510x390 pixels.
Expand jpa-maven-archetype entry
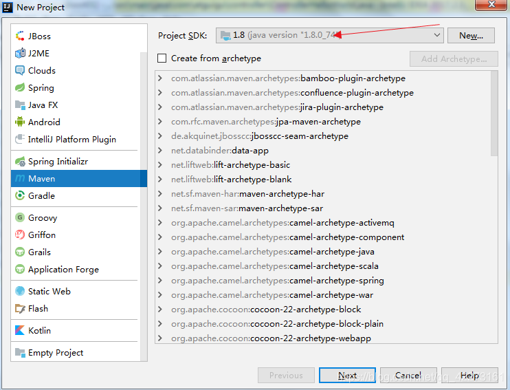[160, 122]
